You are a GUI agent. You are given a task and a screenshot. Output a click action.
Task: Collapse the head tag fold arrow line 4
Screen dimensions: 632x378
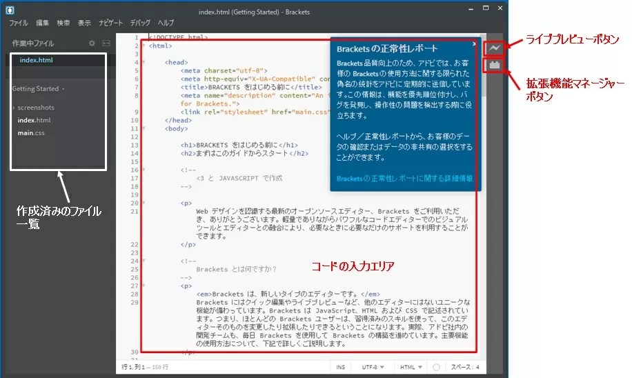coord(144,62)
